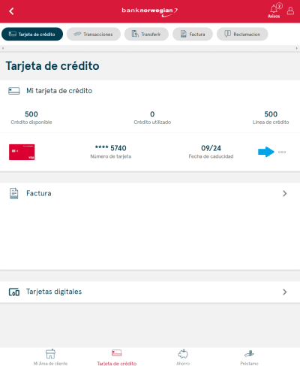Viewport: 300px width, 366px height.
Task: Open the Factura pill tab
Action: click(193, 34)
